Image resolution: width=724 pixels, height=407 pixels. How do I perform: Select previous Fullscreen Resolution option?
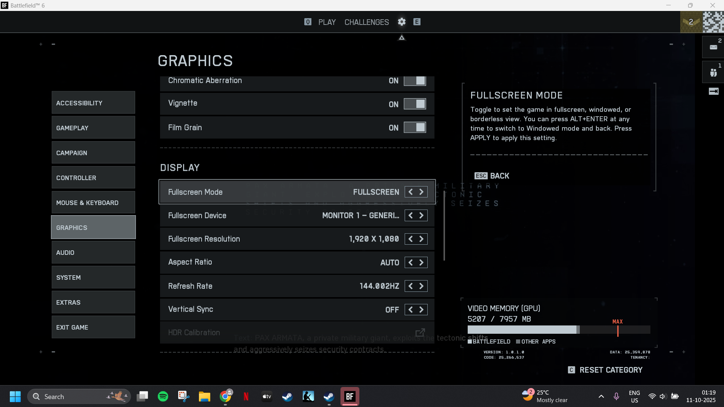[x=411, y=239]
